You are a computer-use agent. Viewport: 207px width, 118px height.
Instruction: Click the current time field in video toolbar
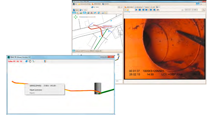click(188, 10)
